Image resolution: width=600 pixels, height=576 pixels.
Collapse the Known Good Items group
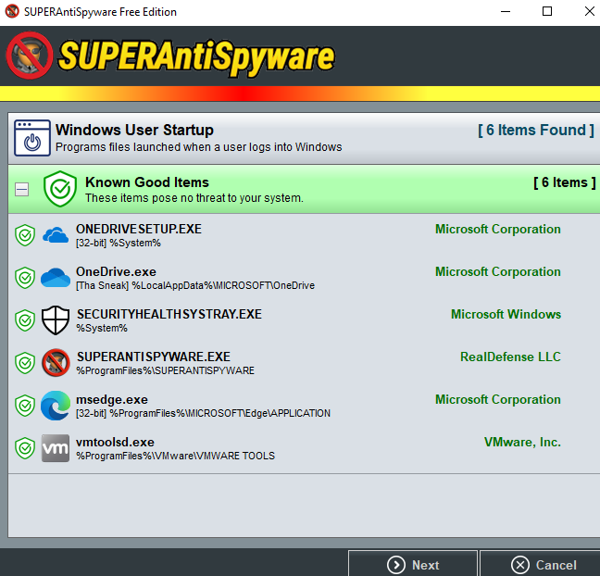(x=22, y=189)
